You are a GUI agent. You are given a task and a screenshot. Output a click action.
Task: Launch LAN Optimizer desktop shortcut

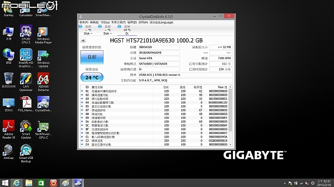26,82
